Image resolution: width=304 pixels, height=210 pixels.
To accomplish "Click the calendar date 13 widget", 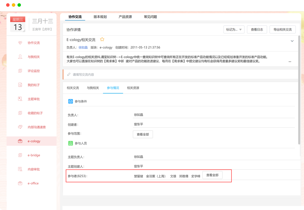I will point(18,25).
